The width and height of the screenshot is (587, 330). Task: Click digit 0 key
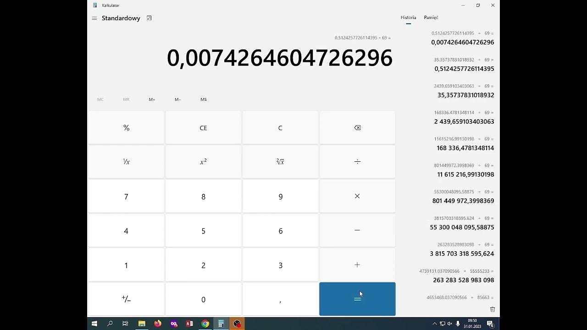(x=203, y=299)
